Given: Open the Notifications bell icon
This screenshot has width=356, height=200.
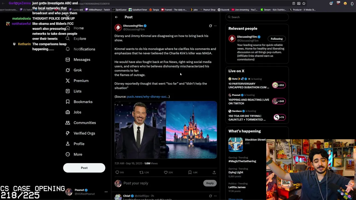Looking at the screenshot, I should 68,49.
